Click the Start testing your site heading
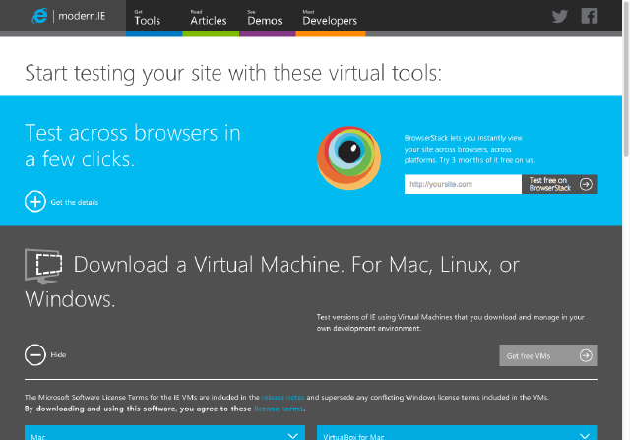630x440 pixels. pyautogui.click(x=233, y=73)
